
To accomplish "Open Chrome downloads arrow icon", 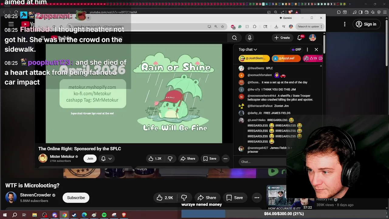I will pyautogui.click(x=276, y=26).
